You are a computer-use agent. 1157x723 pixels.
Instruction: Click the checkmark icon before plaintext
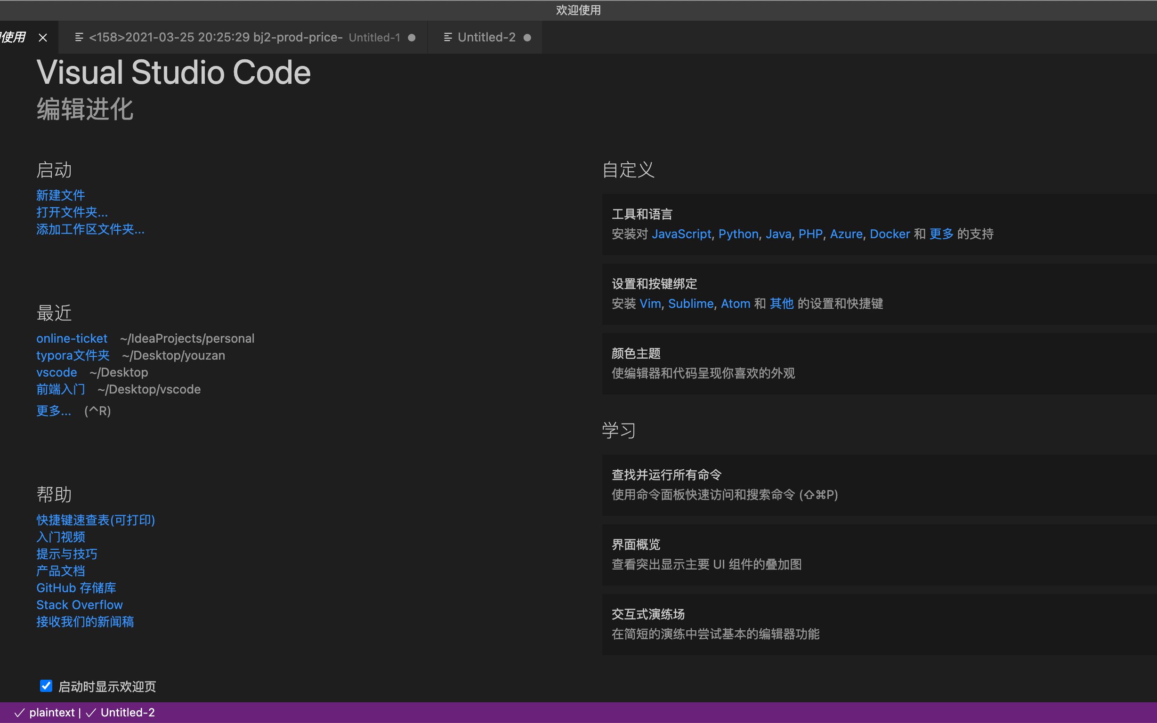point(19,713)
